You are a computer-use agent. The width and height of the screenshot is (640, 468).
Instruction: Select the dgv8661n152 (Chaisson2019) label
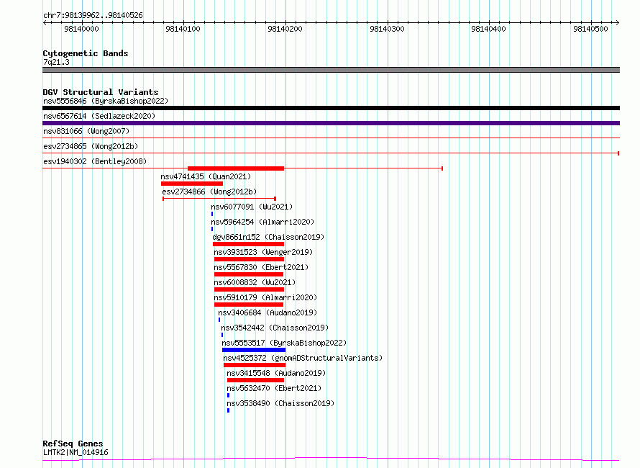[268, 237]
